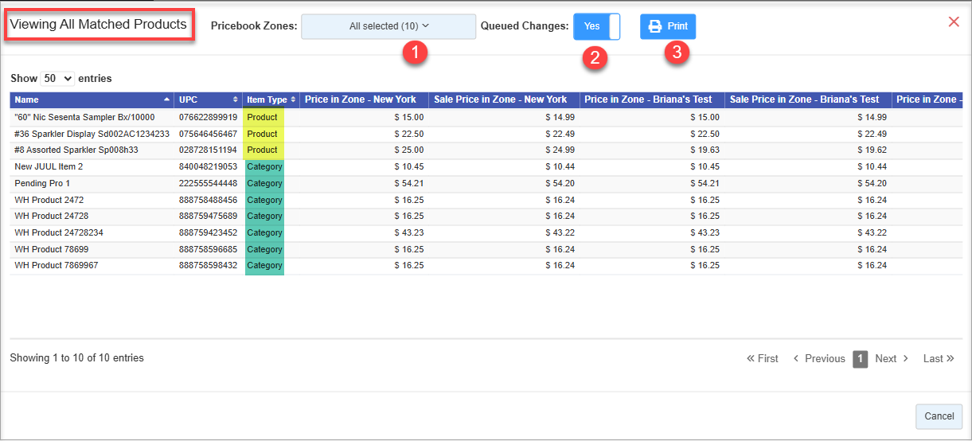The height and width of the screenshot is (441, 972).
Task: Click green Category tag for New JUUL Item 2
Action: (264, 166)
